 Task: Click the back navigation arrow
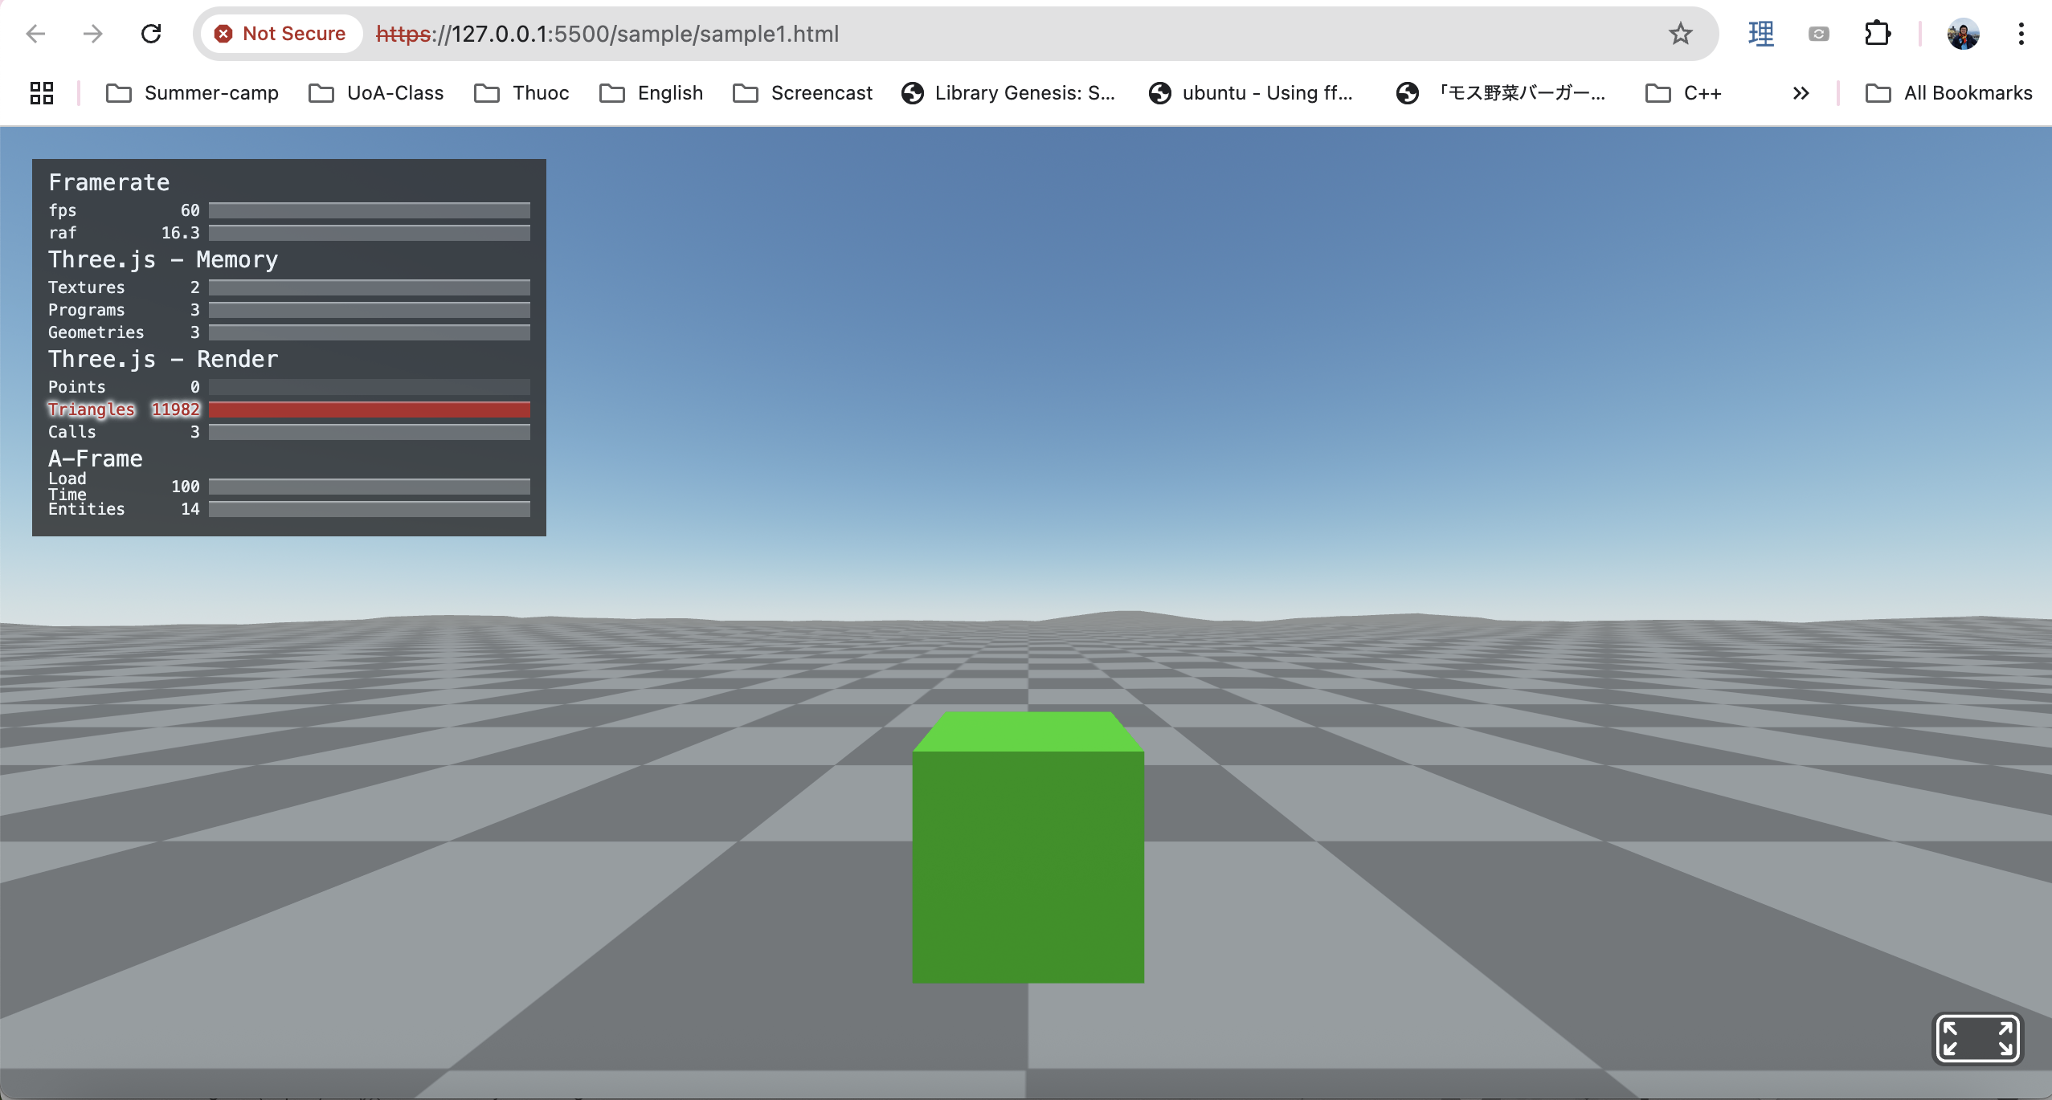[x=35, y=33]
